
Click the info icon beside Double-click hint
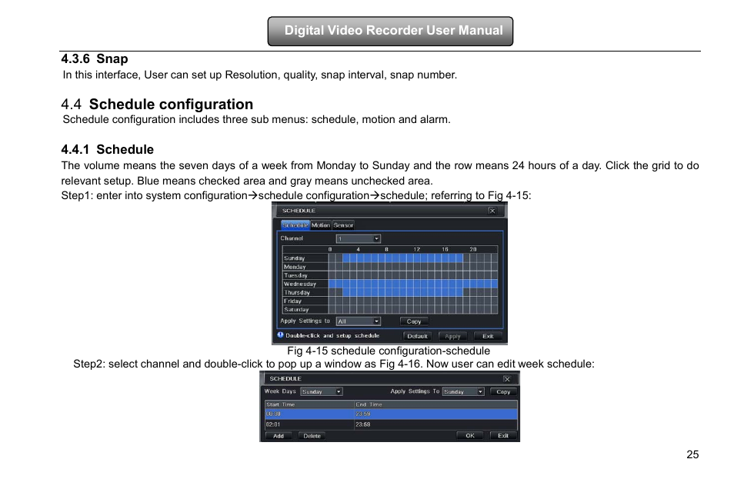tap(280, 335)
